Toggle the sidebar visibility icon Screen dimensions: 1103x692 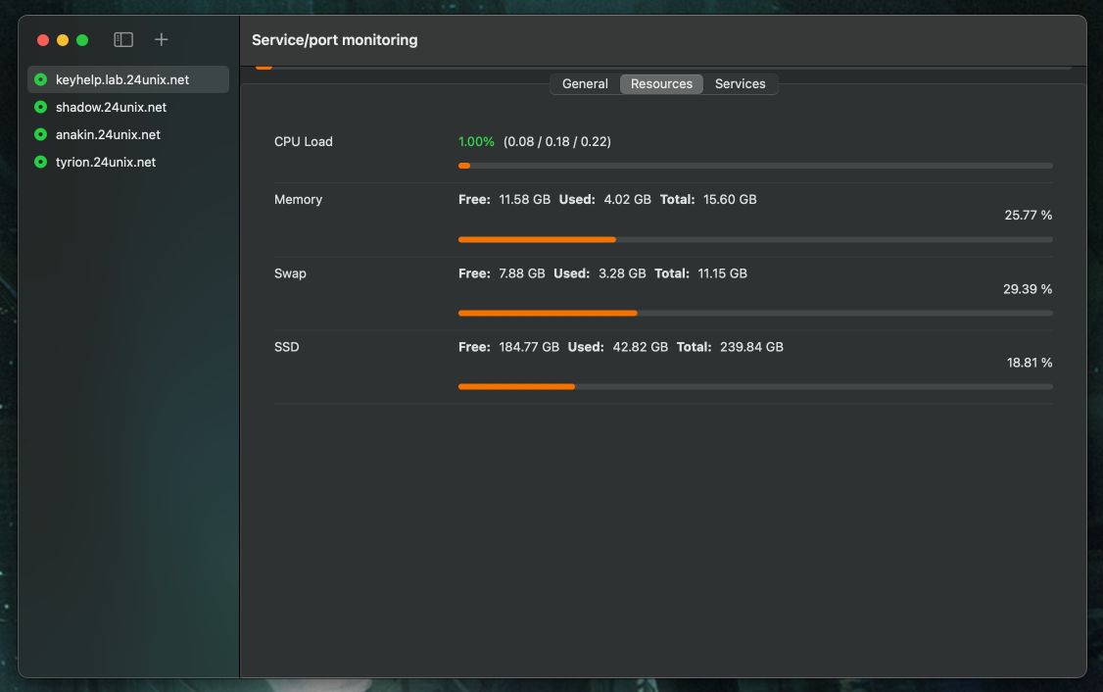(x=123, y=40)
